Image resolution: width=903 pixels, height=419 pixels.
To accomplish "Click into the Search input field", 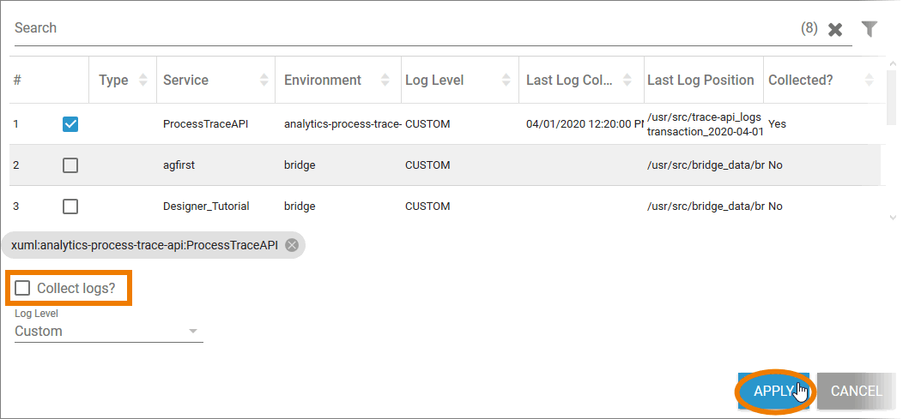I will click(403, 28).
